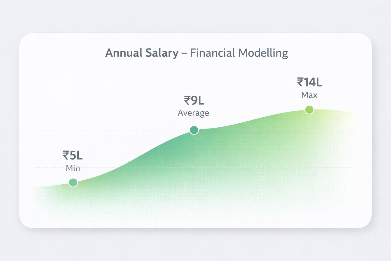Select the "Average" text label
The width and height of the screenshot is (391, 261).
point(193,113)
